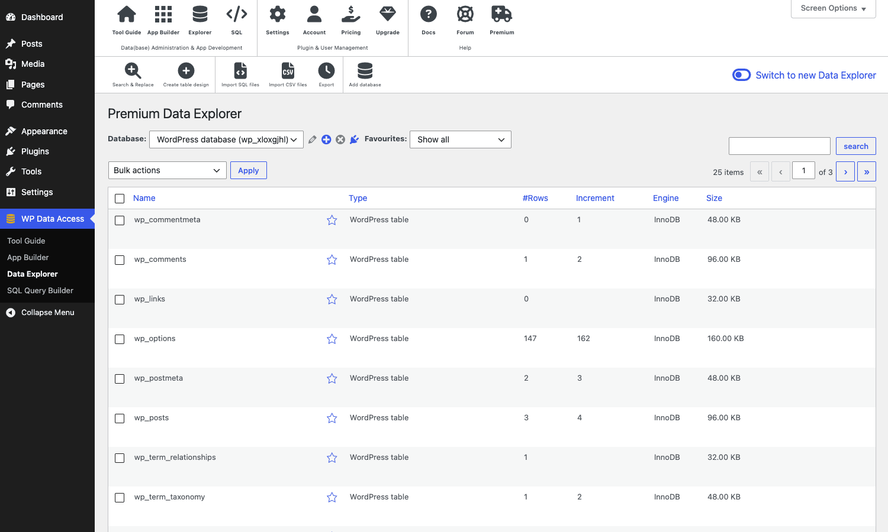Sort tables by Size column
Screen dimensions: 888x532
tap(714, 198)
